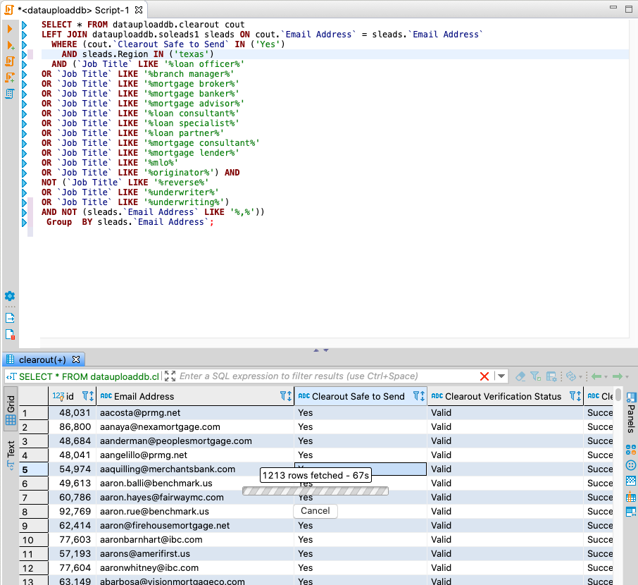Clear the filter with the red X
The width and height of the screenshot is (638, 585).
[484, 376]
